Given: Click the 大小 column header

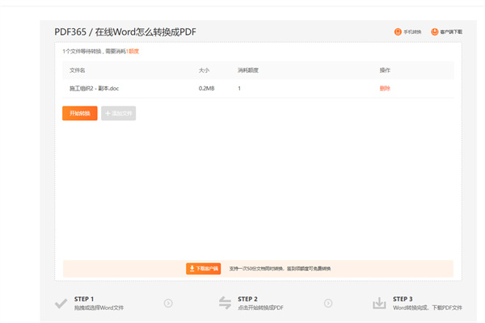Looking at the screenshot, I should tap(204, 70).
